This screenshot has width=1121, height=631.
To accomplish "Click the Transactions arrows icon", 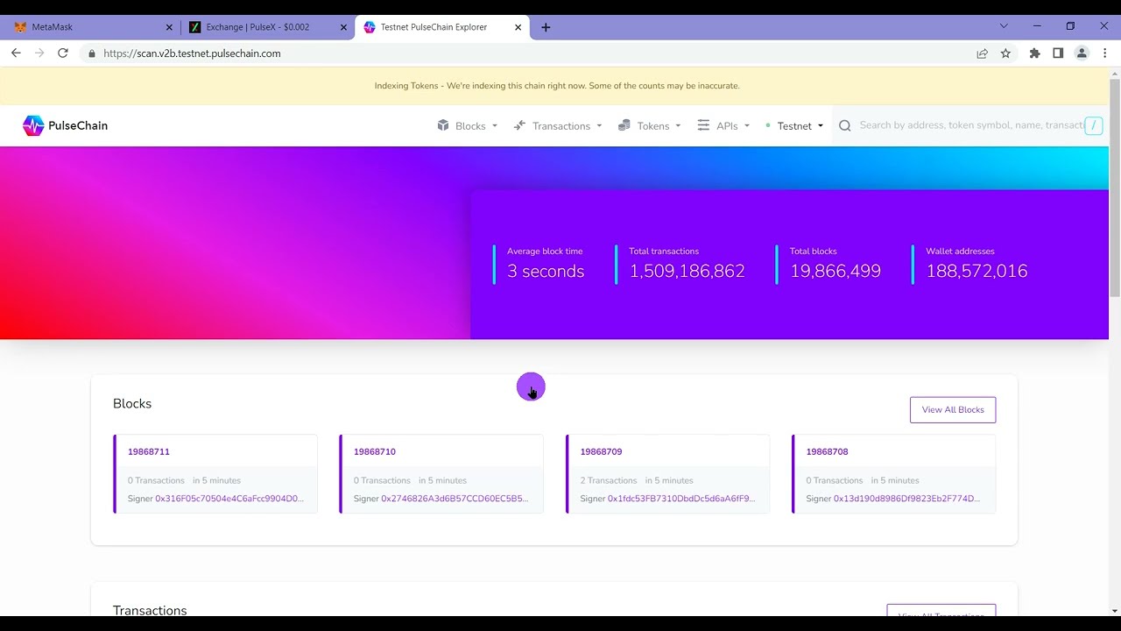I will click(519, 125).
